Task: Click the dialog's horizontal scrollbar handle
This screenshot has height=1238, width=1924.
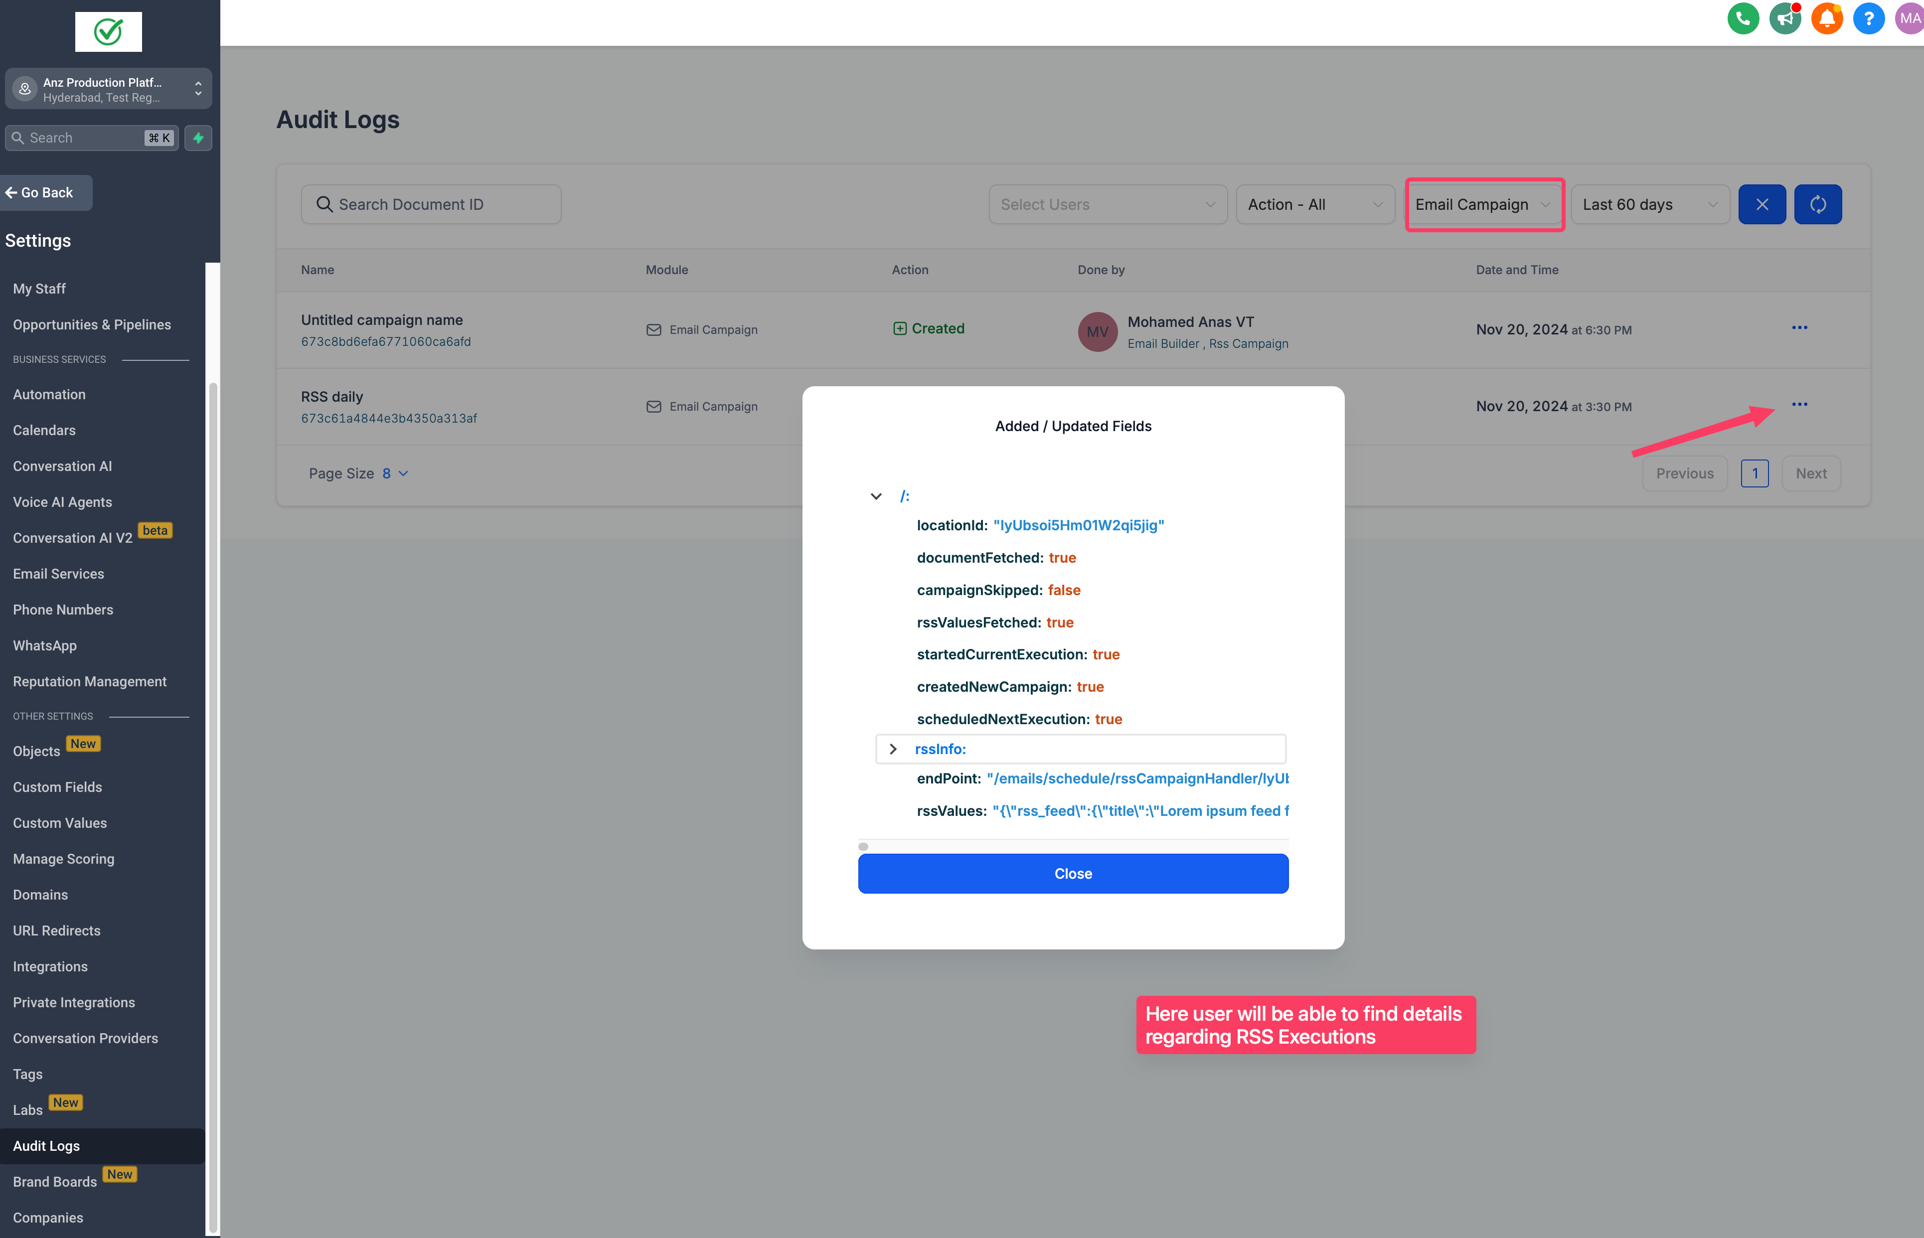Action: (x=863, y=846)
